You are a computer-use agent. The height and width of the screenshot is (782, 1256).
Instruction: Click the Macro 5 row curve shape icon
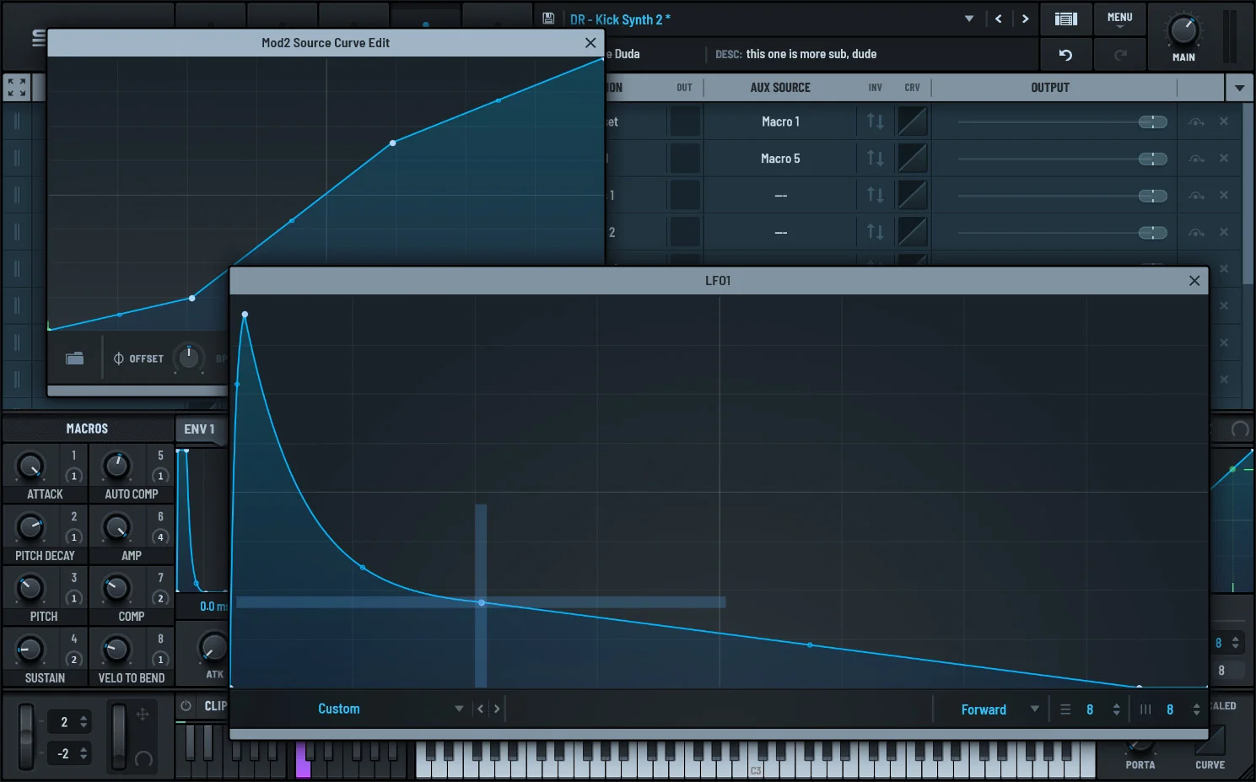[x=913, y=159]
